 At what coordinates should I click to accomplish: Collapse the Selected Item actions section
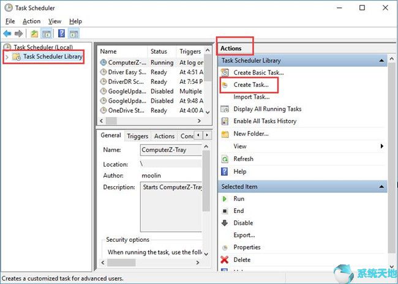(x=381, y=187)
